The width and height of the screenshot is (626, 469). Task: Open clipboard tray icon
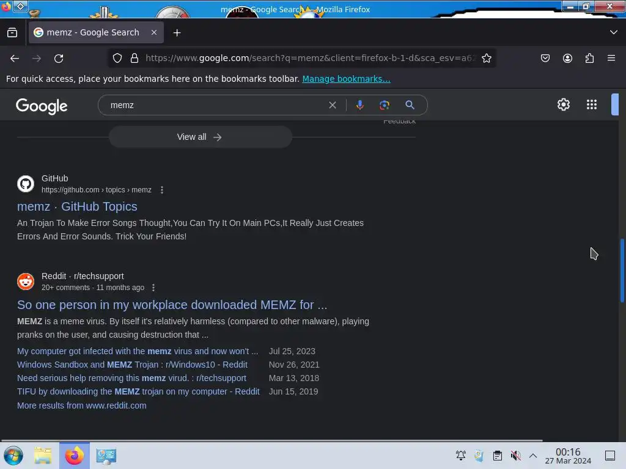(x=498, y=455)
